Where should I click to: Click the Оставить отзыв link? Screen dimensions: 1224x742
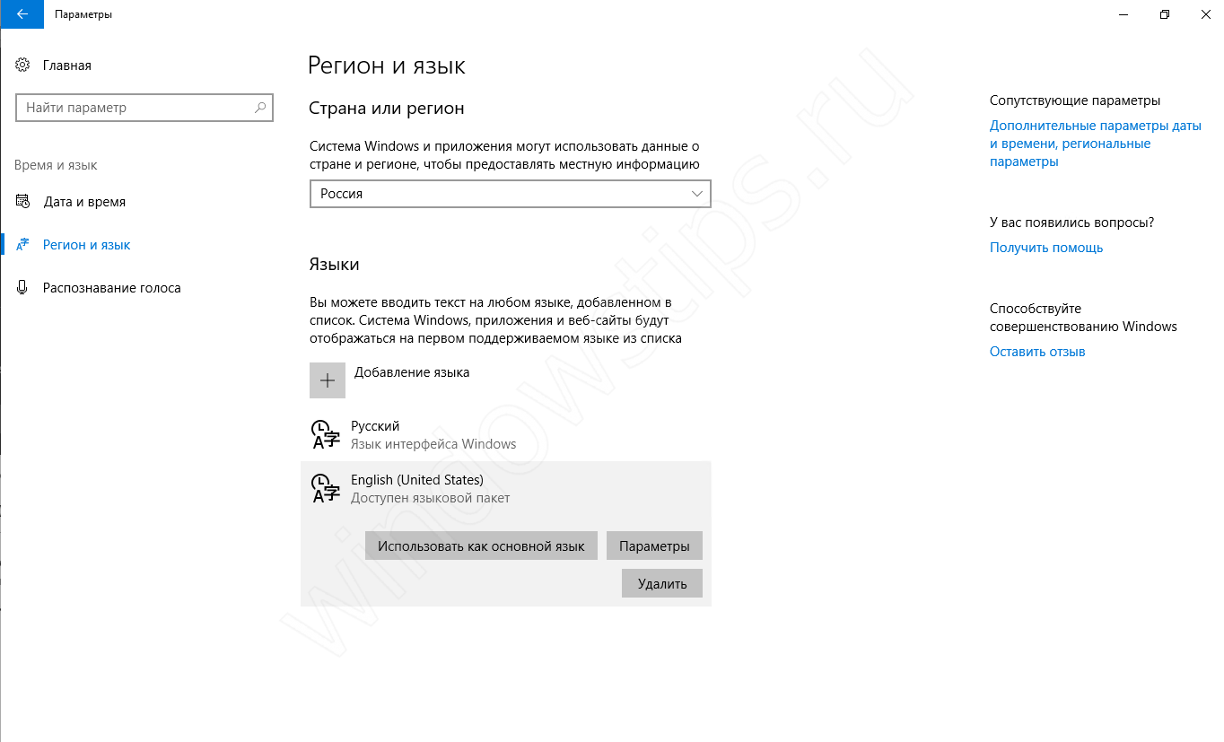click(1037, 352)
